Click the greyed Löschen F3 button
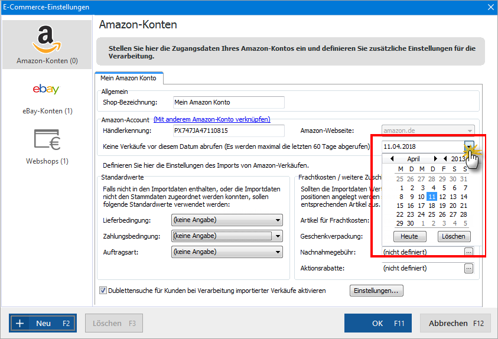Image resolution: width=498 pixels, height=339 pixels. point(114,323)
